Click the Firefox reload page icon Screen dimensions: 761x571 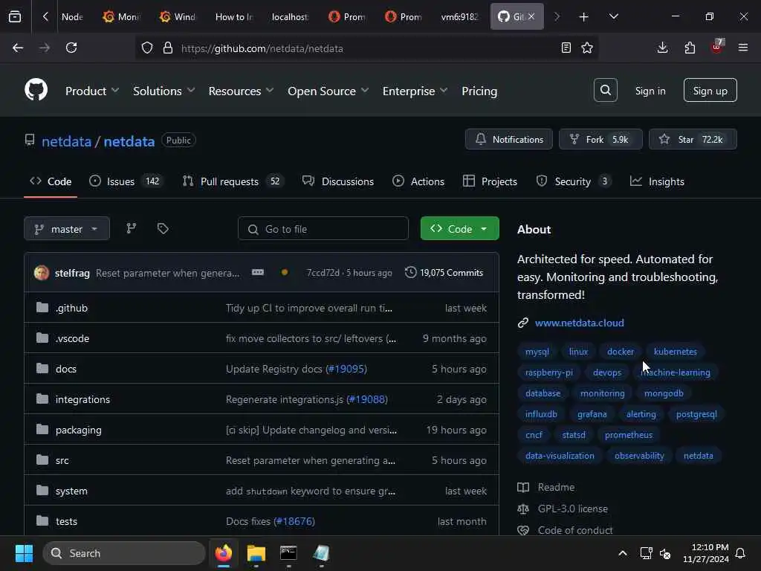(71, 48)
